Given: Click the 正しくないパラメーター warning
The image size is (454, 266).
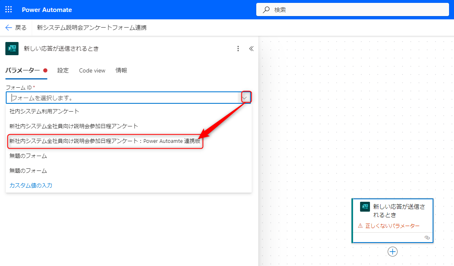Looking at the screenshot, I should 389,226.
